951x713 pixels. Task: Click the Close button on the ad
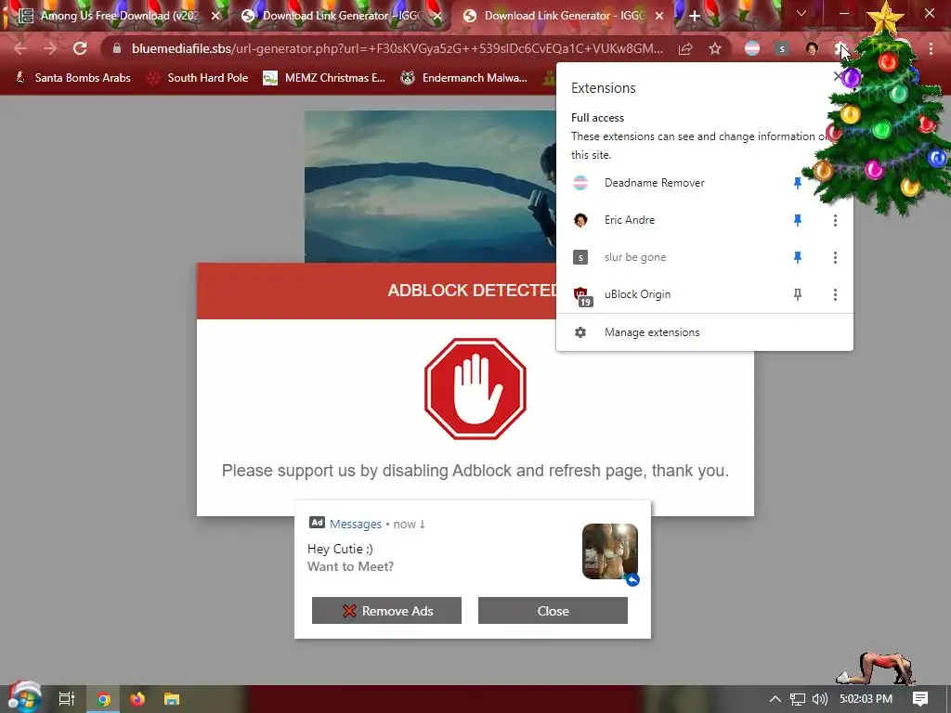click(553, 611)
